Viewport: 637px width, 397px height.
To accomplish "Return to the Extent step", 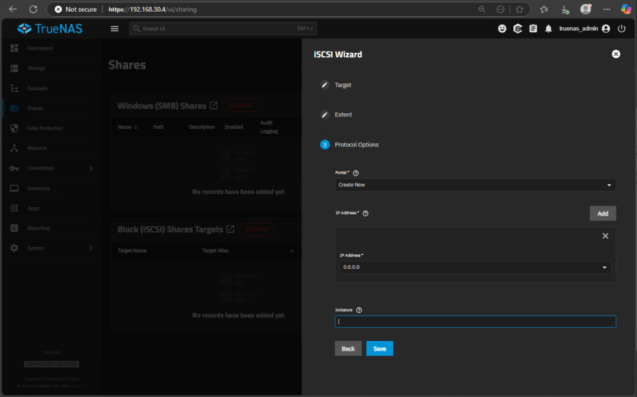I will [343, 114].
